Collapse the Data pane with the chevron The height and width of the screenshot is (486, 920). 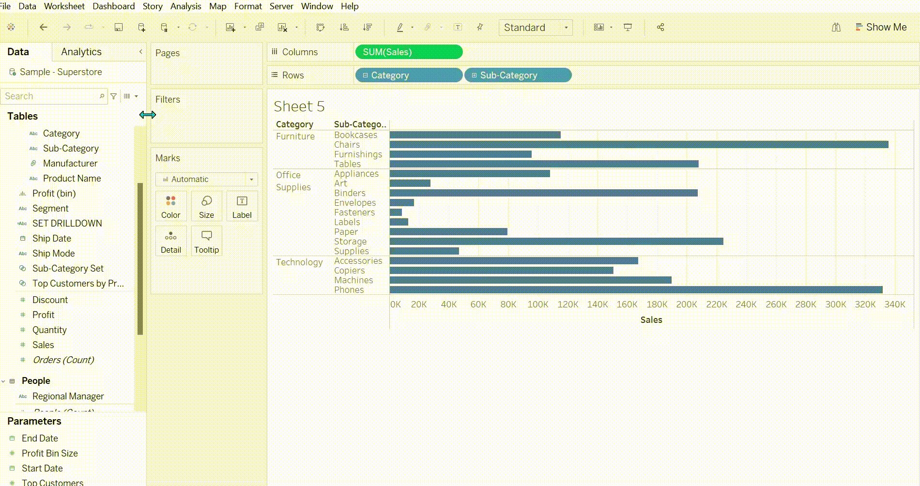click(141, 51)
